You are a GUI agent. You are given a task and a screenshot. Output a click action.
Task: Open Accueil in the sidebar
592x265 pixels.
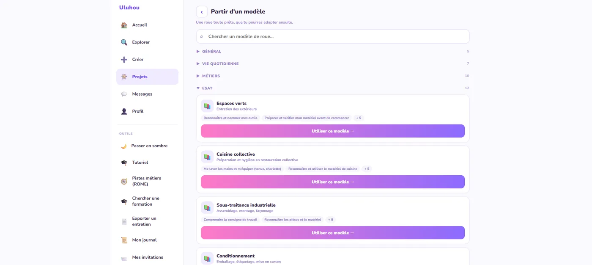pyautogui.click(x=147, y=25)
